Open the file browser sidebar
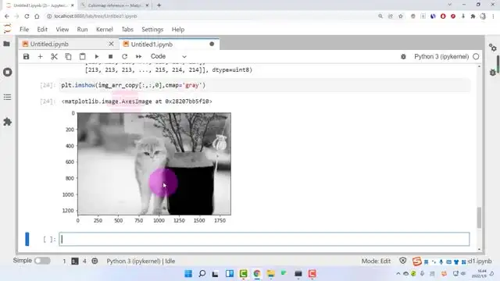Screen dimensions: 500x281 pyautogui.click(x=7, y=44)
